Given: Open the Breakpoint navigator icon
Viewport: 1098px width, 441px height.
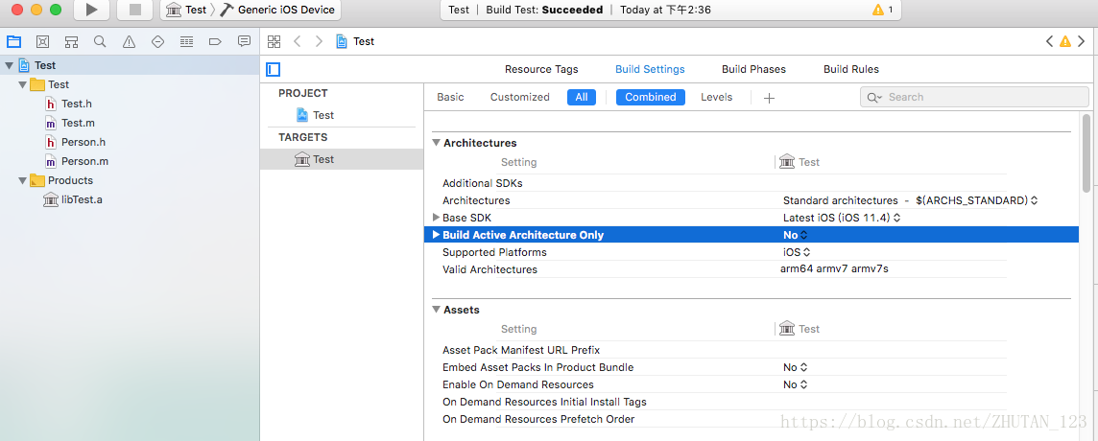Looking at the screenshot, I should click(x=215, y=41).
